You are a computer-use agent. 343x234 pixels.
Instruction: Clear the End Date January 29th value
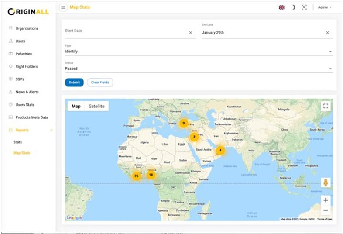point(327,33)
